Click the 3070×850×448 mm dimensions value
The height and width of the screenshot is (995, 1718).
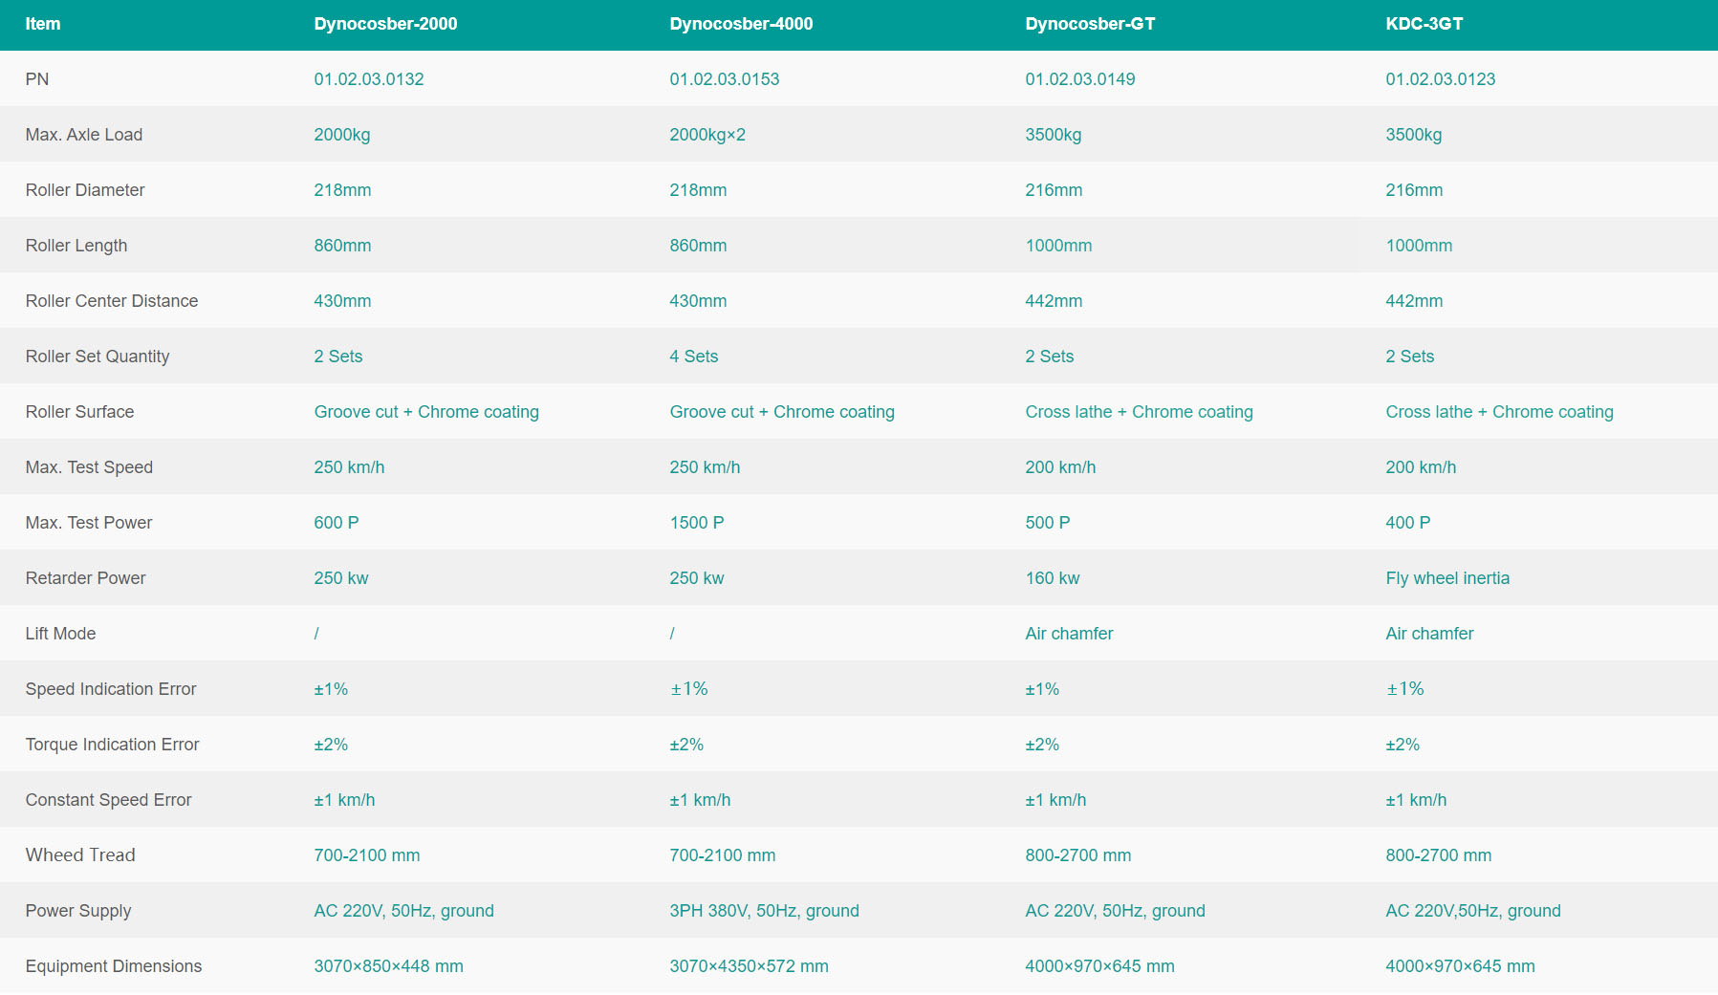click(x=388, y=966)
